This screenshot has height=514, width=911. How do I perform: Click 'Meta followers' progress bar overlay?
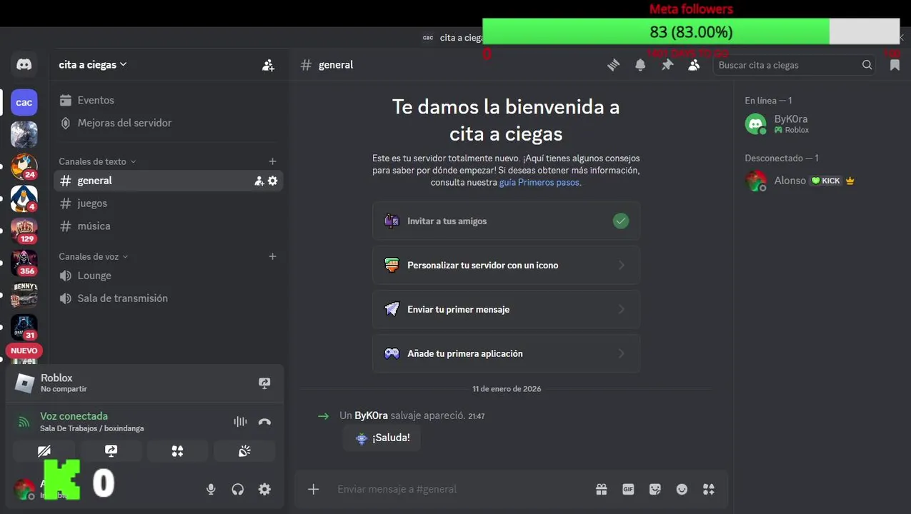pos(691,31)
